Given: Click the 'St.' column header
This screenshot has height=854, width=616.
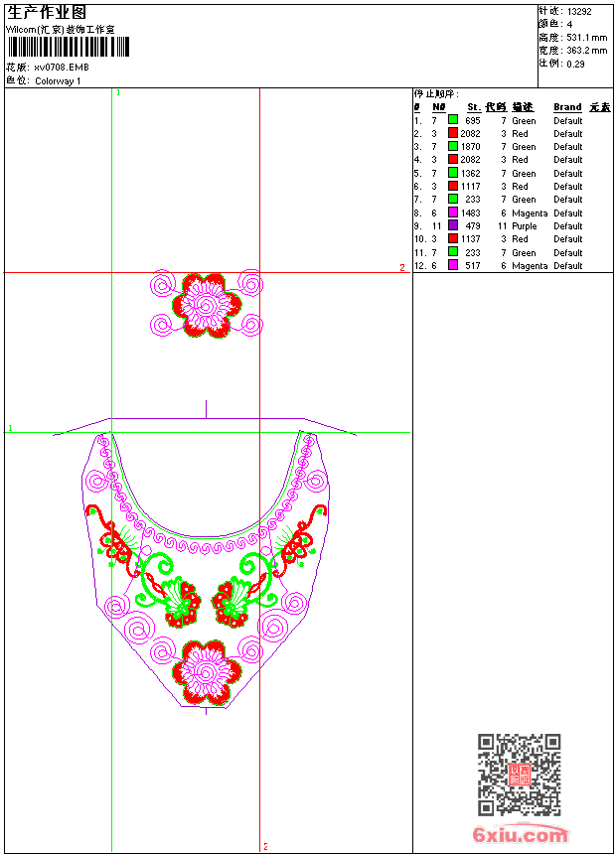Looking at the screenshot, I should [474, 107].
